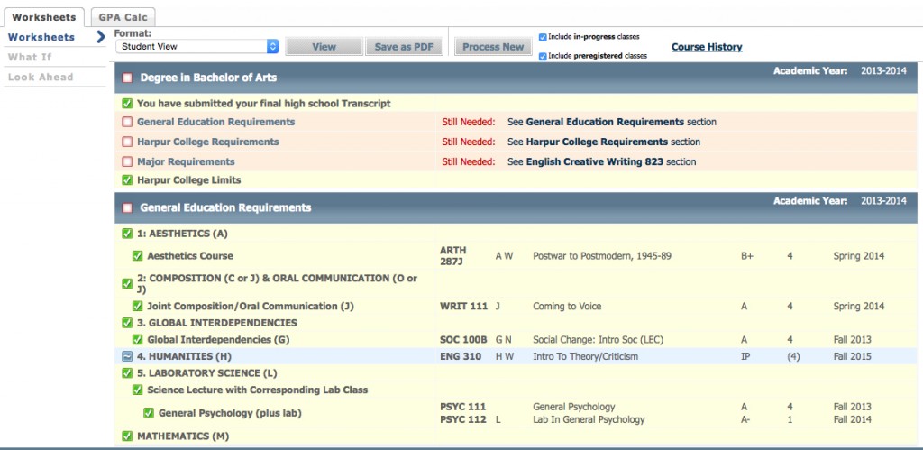The image size is (923, 450).
Task: Open the Course History link
Action: pos(707,47)
